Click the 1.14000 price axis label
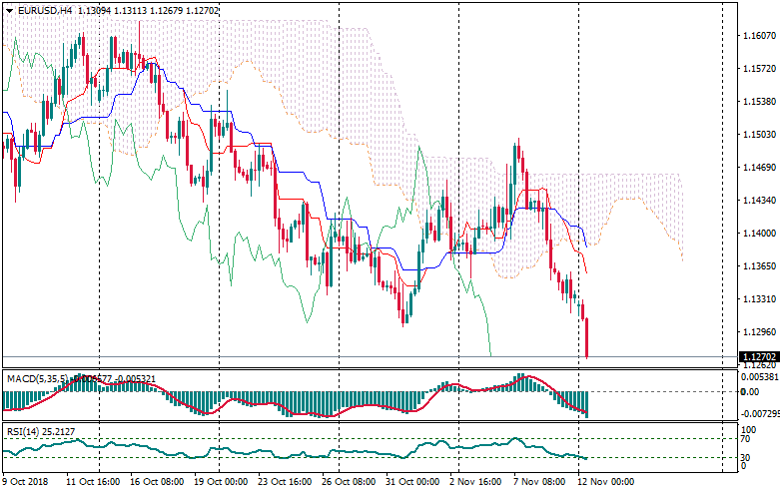780x493 pixels. point(757,234)
